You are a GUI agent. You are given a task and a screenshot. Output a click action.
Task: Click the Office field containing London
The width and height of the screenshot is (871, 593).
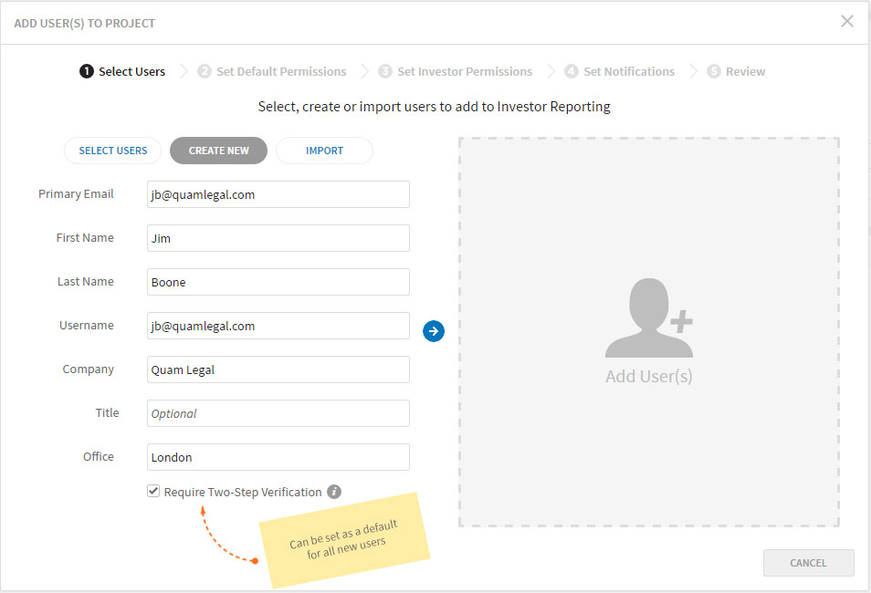pyautogui.click(x=278, y=457)
